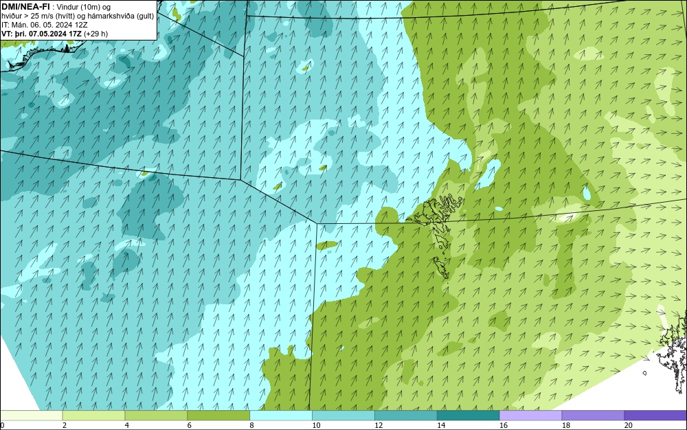The height and width of the screenshot is (430, 687).
Task: Click the VT: þri. 07.05.2024 17Z line
Action: click(55, 33)
